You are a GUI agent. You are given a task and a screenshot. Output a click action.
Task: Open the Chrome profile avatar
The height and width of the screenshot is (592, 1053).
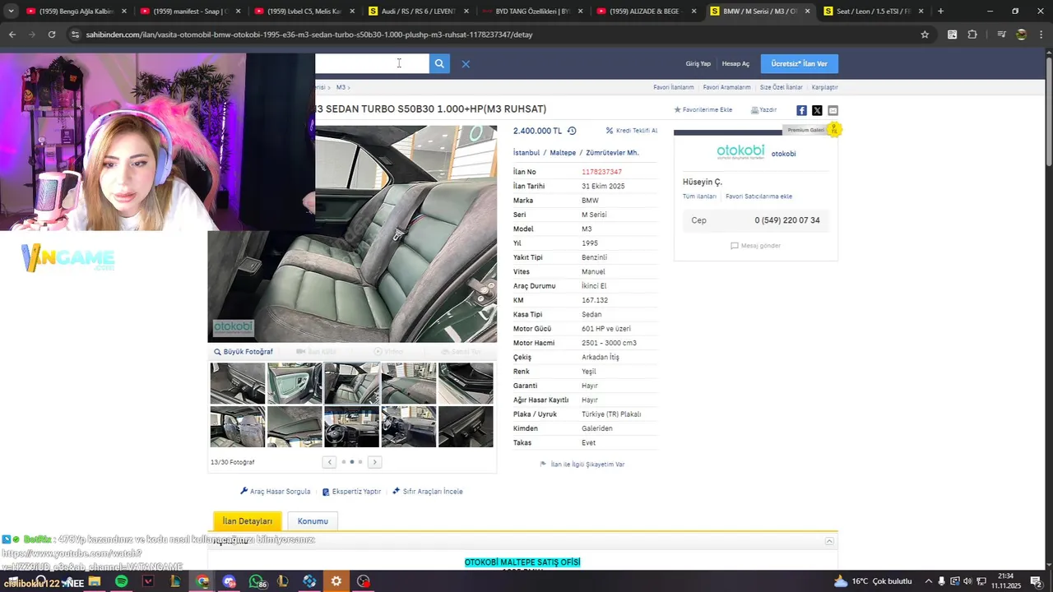click(x=1021, y=35)
